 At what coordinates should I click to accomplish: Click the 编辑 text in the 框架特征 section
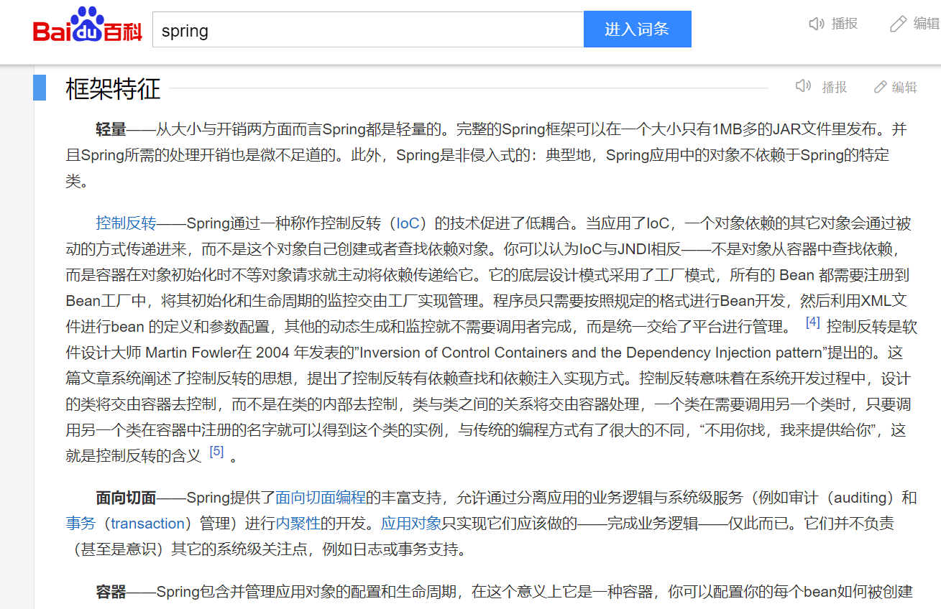(904, 88)
